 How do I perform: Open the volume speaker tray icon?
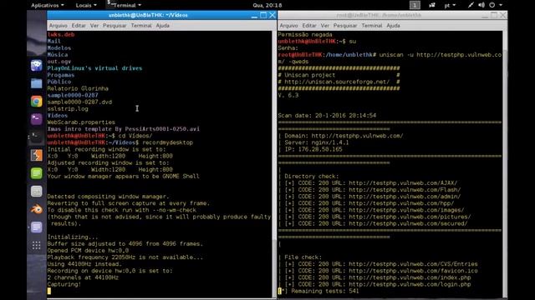481,5
